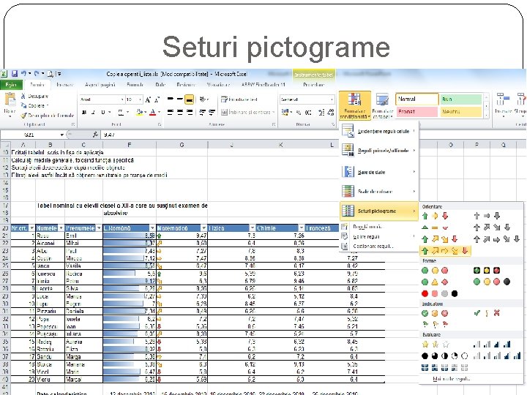Open the Formatare ca tabel gallery
527x395 pixels.
[383, 105]
